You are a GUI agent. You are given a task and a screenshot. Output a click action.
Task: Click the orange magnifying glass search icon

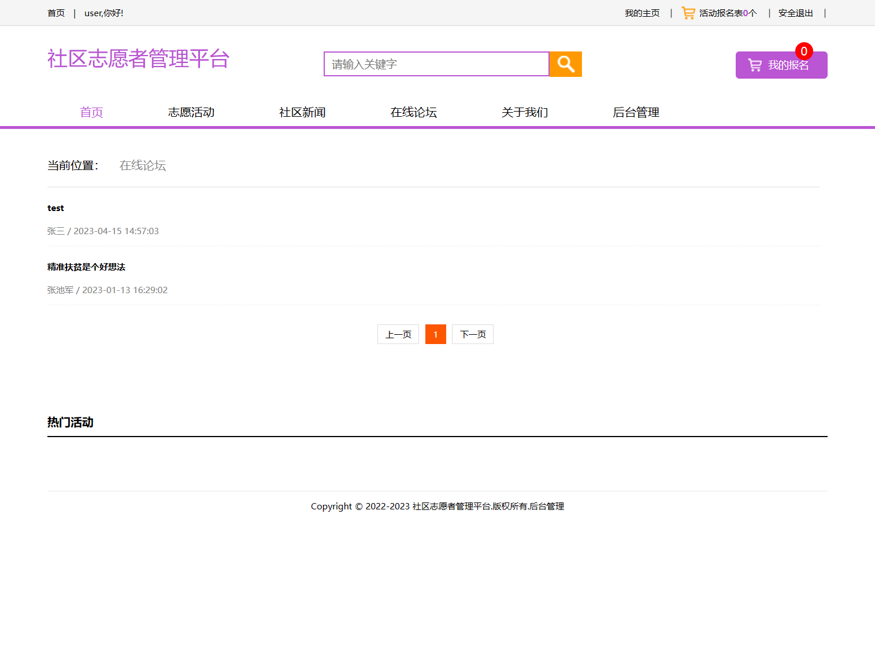click(x=565, y=64)
